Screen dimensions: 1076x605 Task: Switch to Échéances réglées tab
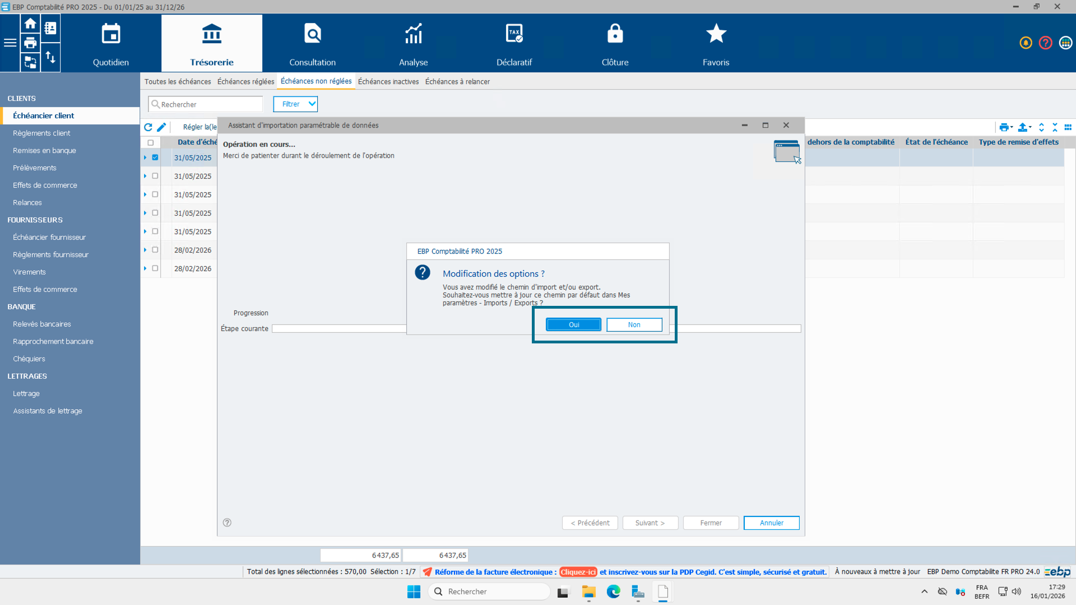pos(245,82)
